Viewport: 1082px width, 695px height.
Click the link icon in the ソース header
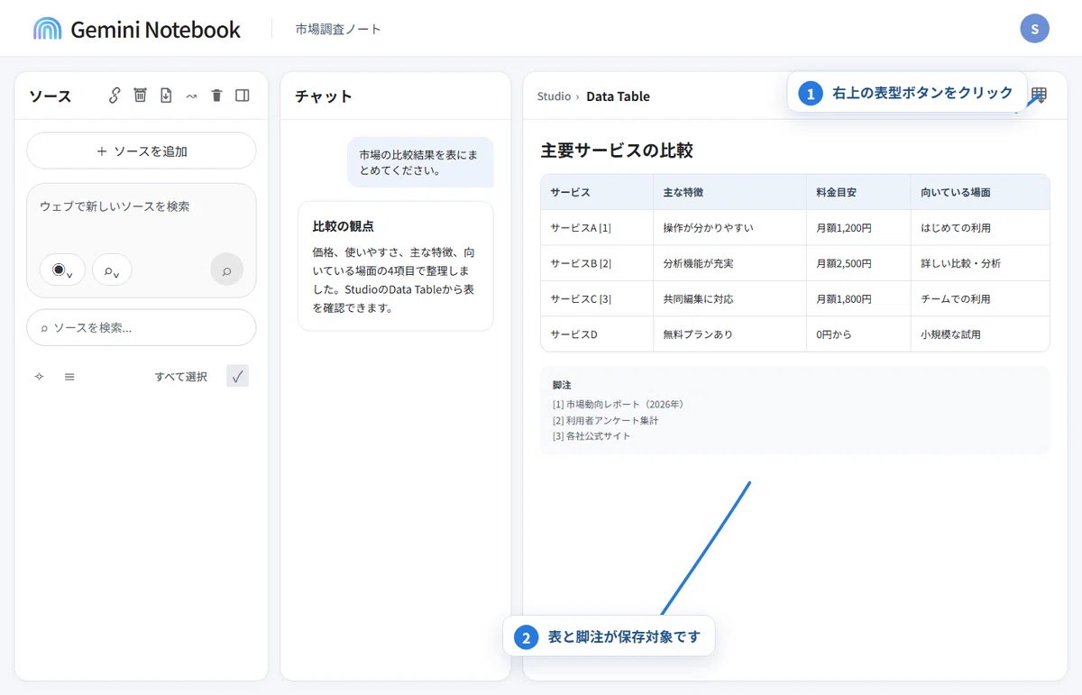(115, 96)
